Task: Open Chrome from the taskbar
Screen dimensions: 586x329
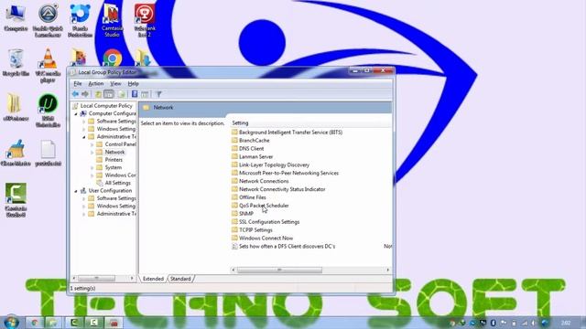Action: pyautogui.click(x=35, y=323)
